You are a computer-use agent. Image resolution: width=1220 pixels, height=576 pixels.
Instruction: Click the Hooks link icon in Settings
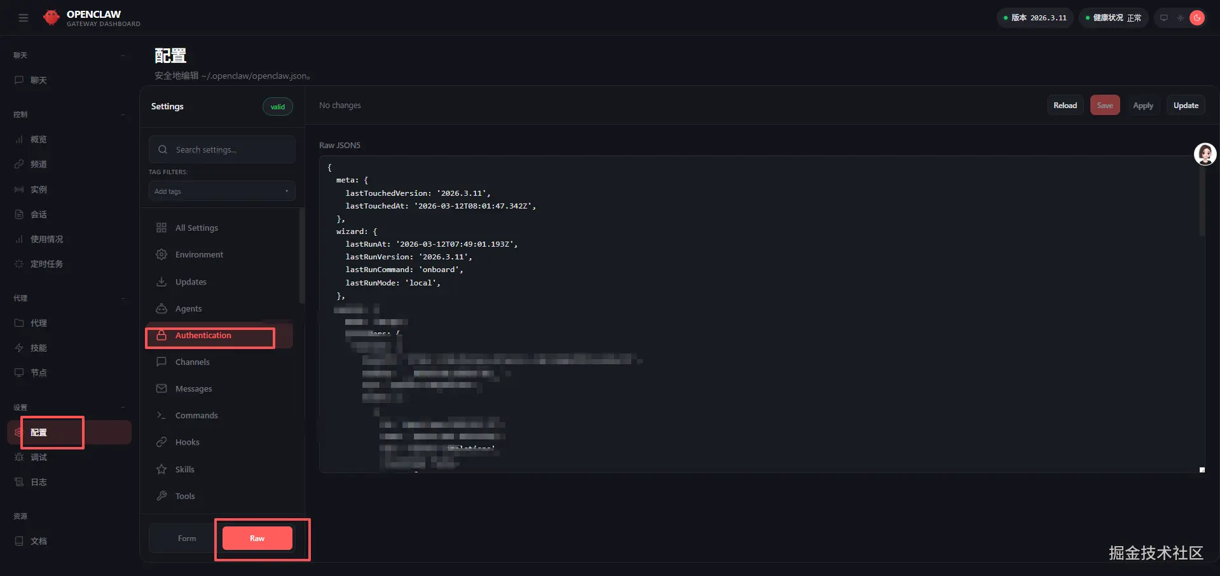[161, 442]
